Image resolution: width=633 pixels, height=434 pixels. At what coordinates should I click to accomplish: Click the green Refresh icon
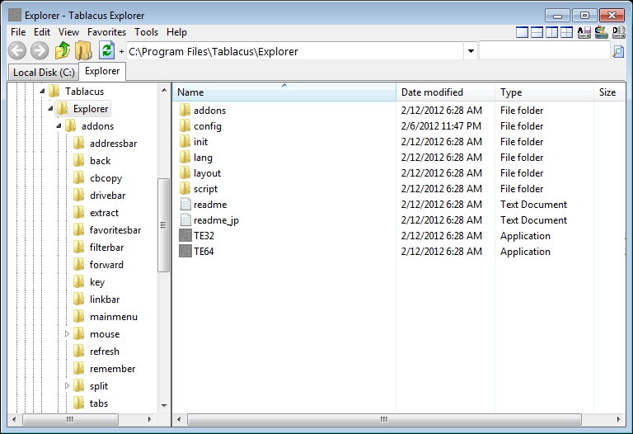click(x=106, y=51)
